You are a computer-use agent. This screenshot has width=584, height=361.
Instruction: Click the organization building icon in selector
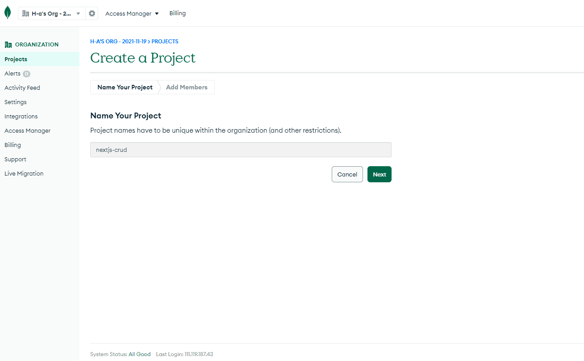[25, 13]
